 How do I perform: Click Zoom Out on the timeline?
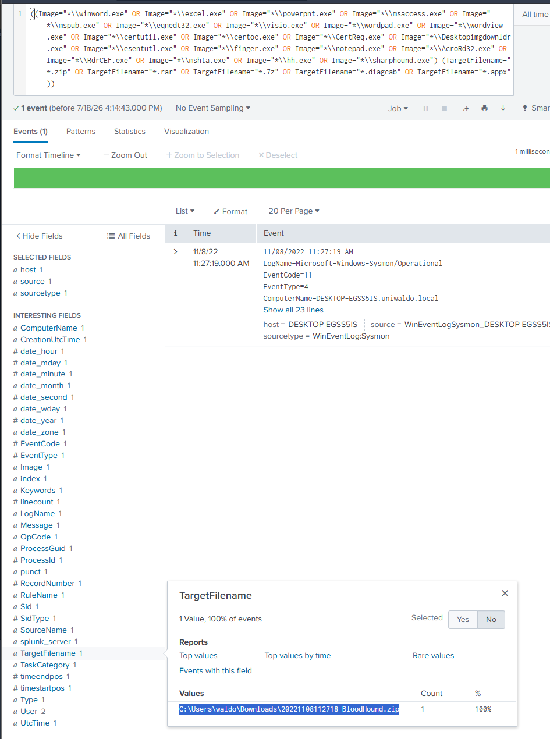(125, 155)
